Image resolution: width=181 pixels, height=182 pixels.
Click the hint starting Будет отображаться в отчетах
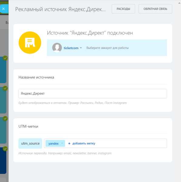coord(73,103)
